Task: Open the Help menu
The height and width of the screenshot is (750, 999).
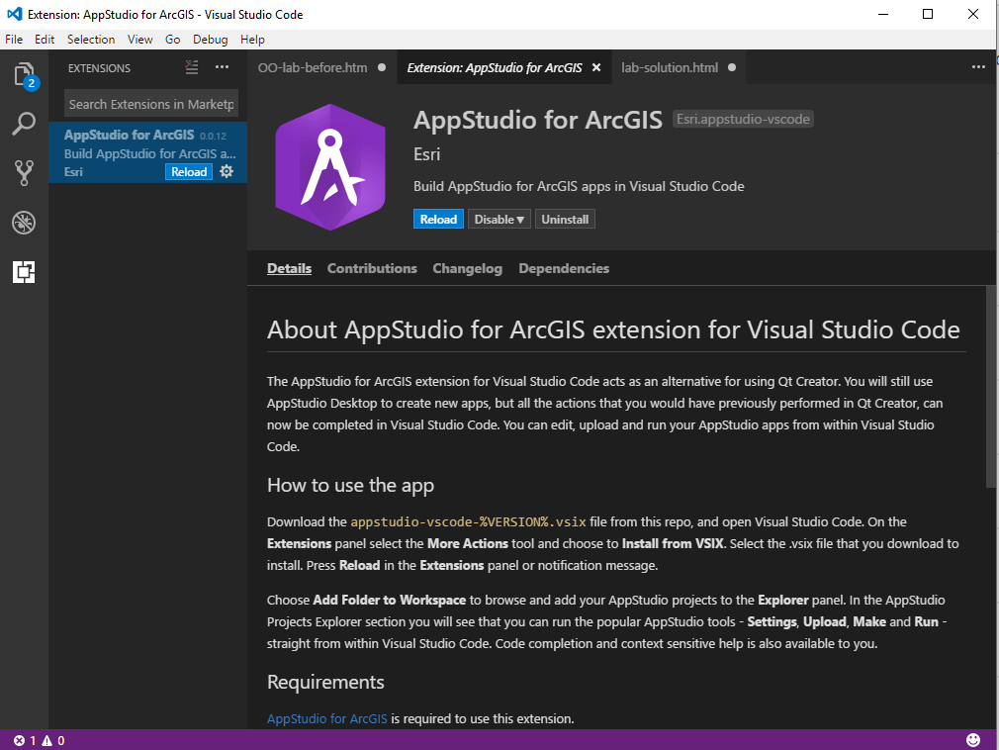Action: pos(252,39)
